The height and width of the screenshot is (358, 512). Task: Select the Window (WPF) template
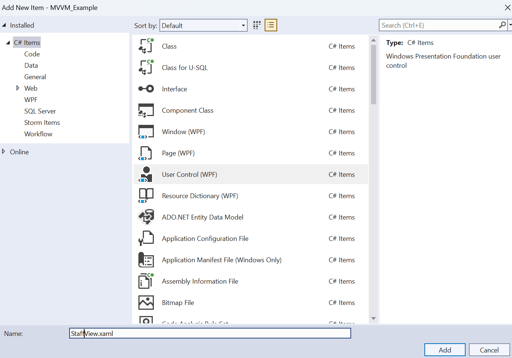(x=184, y=131)
